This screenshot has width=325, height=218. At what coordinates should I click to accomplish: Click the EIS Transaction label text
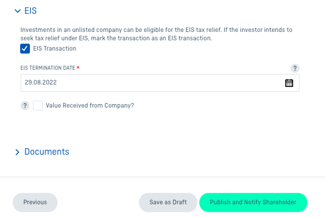click(55, 49)
